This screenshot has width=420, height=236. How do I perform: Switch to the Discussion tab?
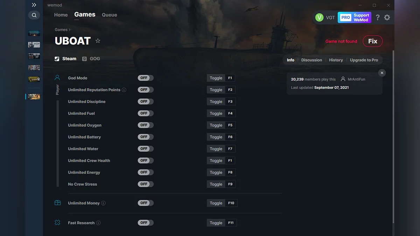click(311, 60)
